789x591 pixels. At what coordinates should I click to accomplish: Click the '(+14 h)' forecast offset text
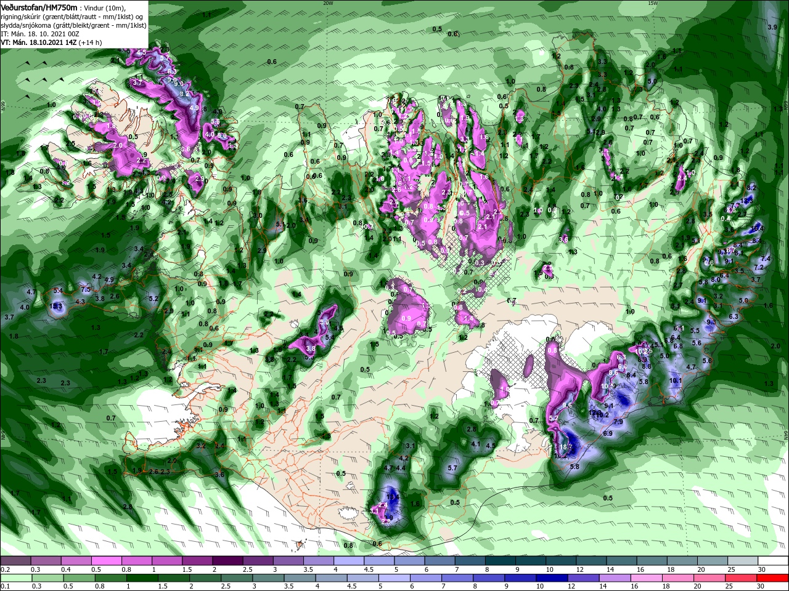point(91,42)
